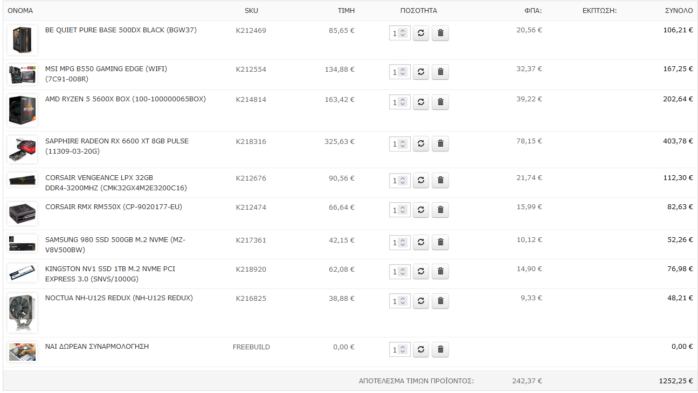Remove SAMSUNG 980 SSD 500GB from cart
Viewport: 698px width, 393px height.
coord(440,243)
